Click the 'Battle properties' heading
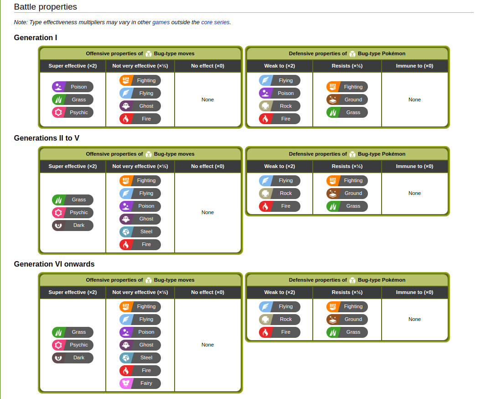This screenshot has width=486, height=399. coord(46,7)
